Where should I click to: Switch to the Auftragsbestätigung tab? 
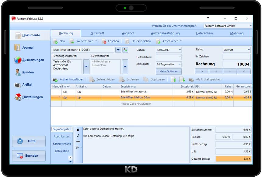coord(165,33)
